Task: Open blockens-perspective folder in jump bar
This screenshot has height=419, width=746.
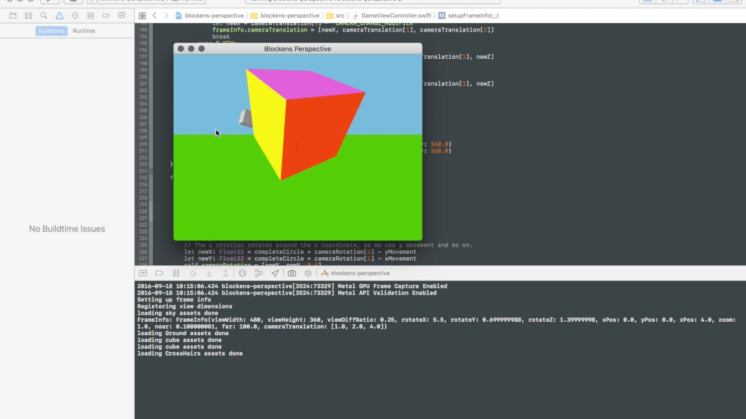Action: point(285,16)
